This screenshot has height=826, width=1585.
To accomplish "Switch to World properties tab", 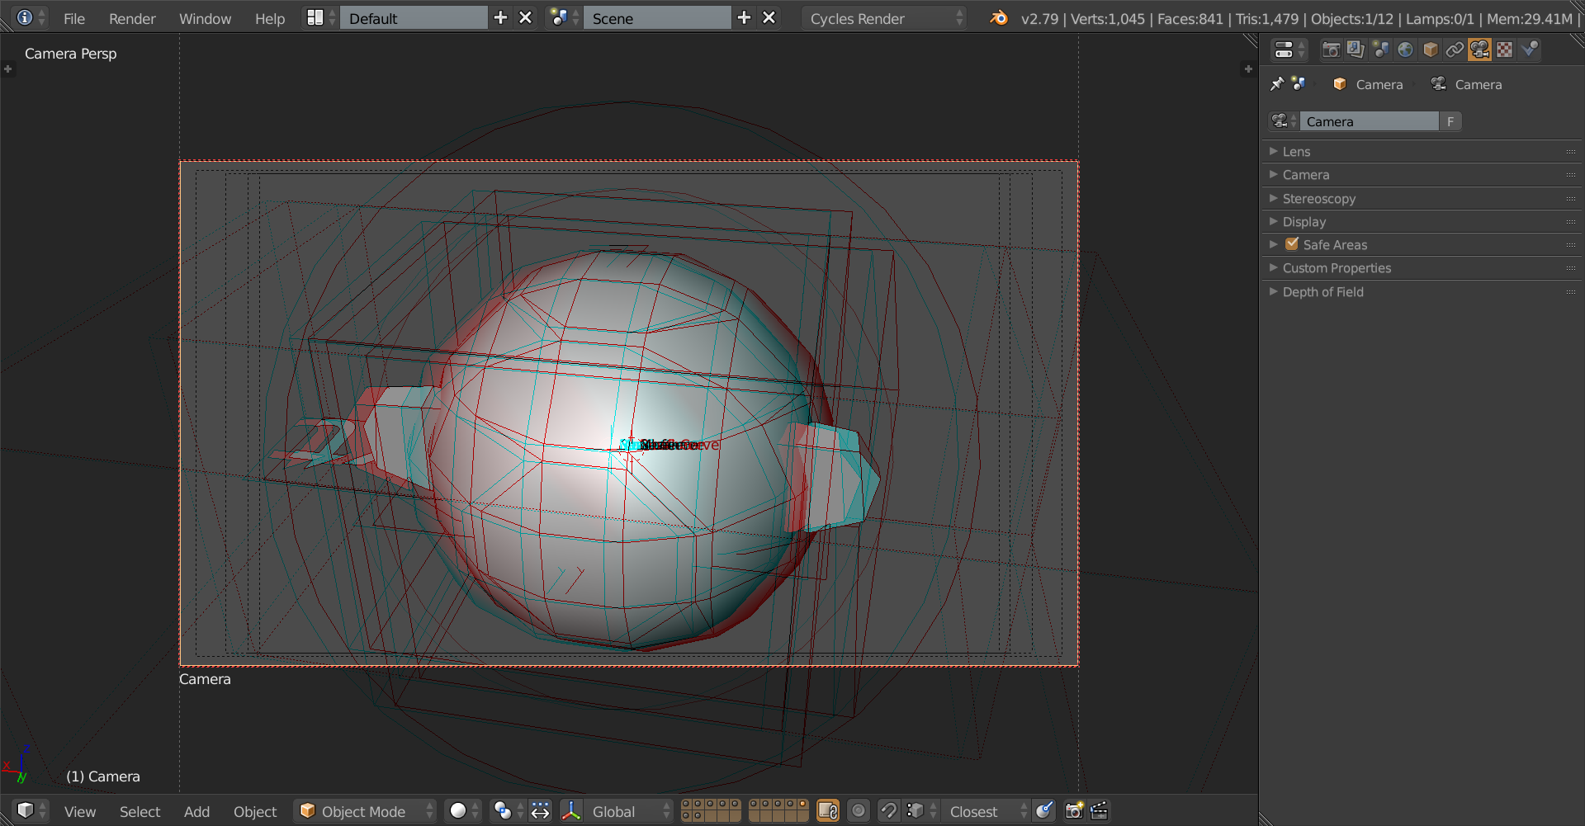I will point(1405,50).
